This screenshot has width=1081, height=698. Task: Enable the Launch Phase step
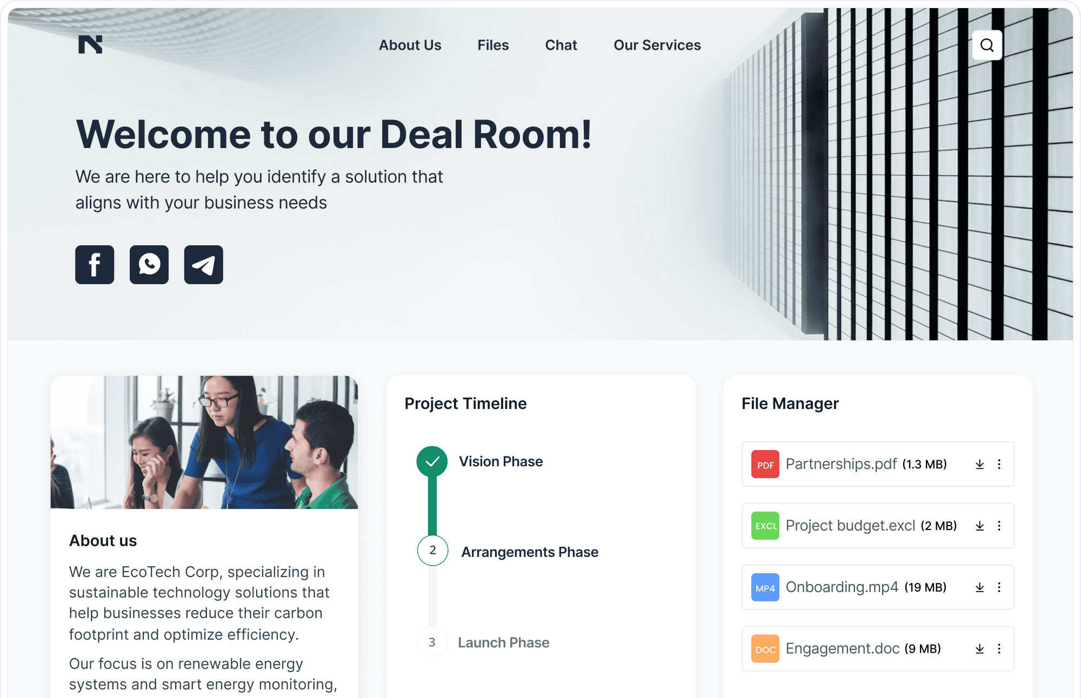[x=432, y=642]
